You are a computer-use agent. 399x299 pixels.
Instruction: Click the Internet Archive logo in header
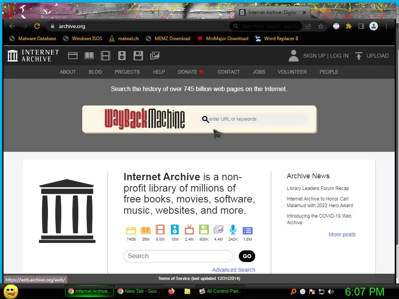coord(33,56)
